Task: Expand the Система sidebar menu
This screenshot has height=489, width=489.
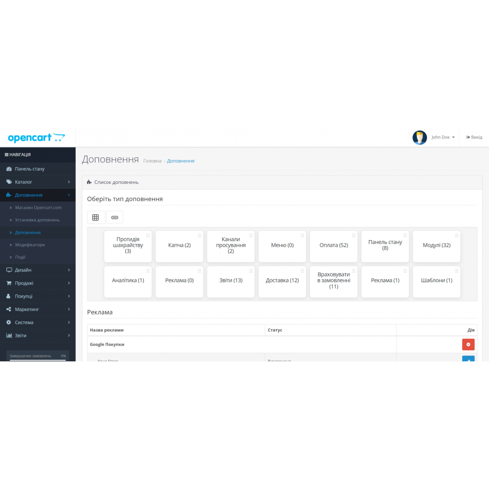Action: (24, 322)
